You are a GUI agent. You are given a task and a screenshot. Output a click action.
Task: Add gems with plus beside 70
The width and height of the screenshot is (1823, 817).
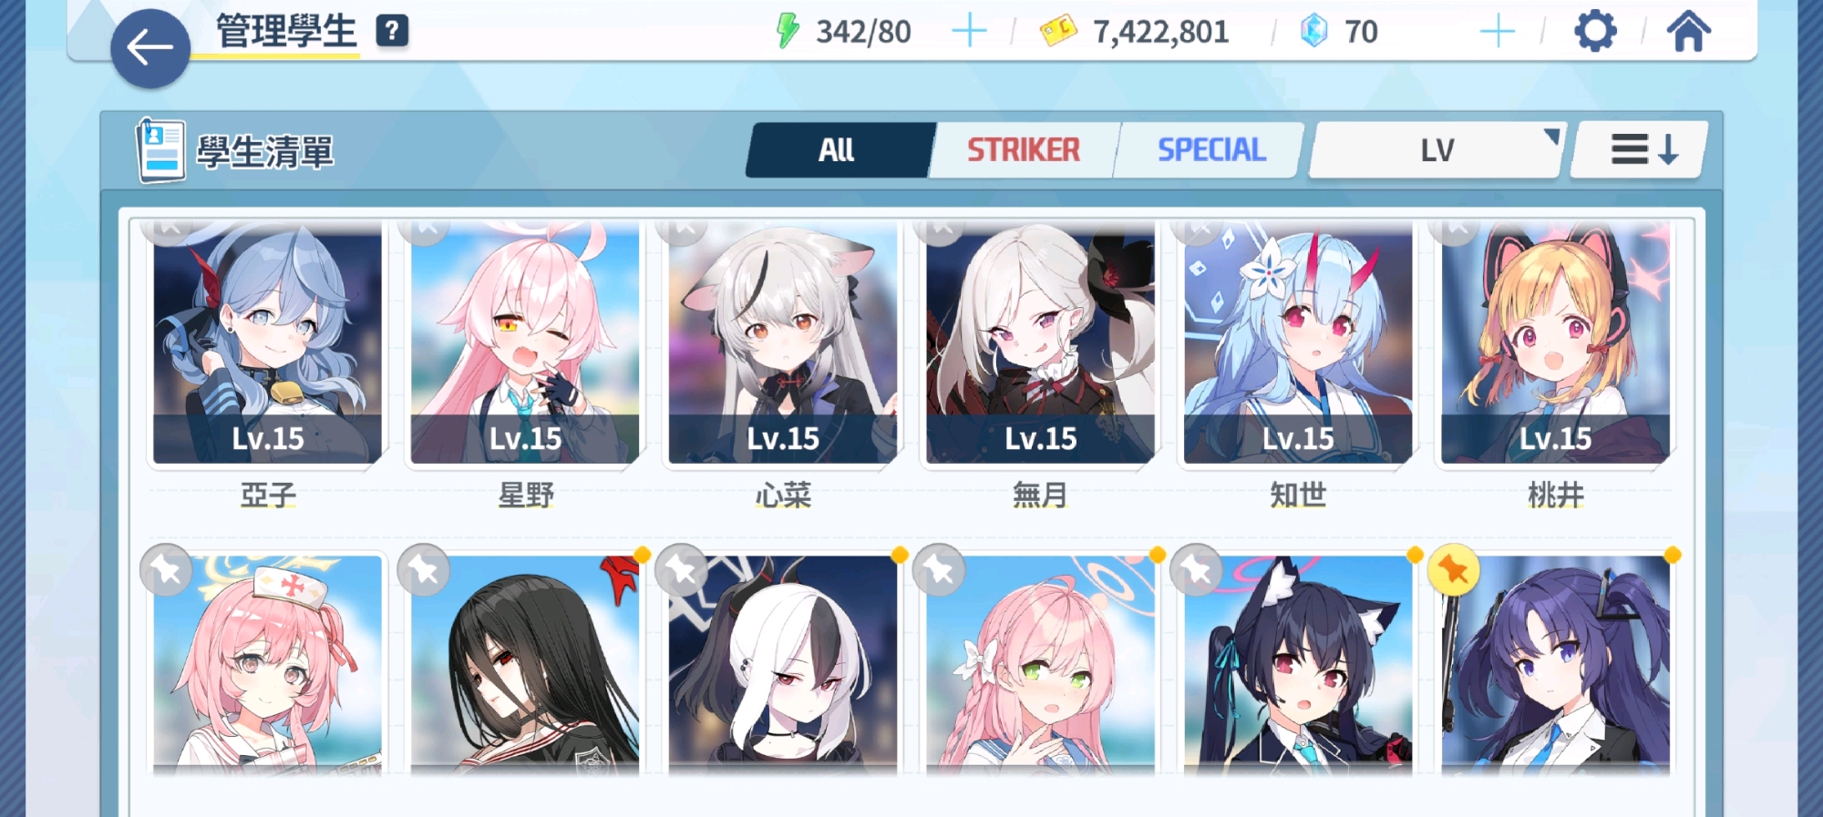click(x=1498, y=31)
